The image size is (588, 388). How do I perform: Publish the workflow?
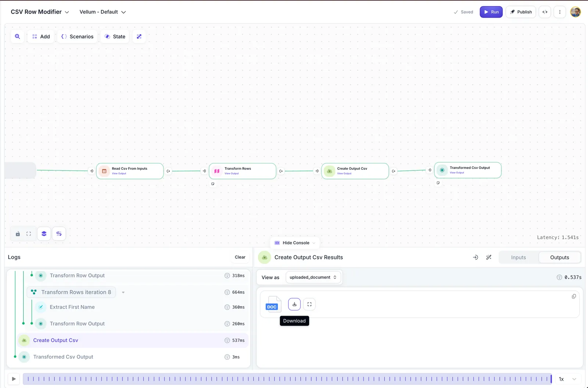click(x=521, y=12)
